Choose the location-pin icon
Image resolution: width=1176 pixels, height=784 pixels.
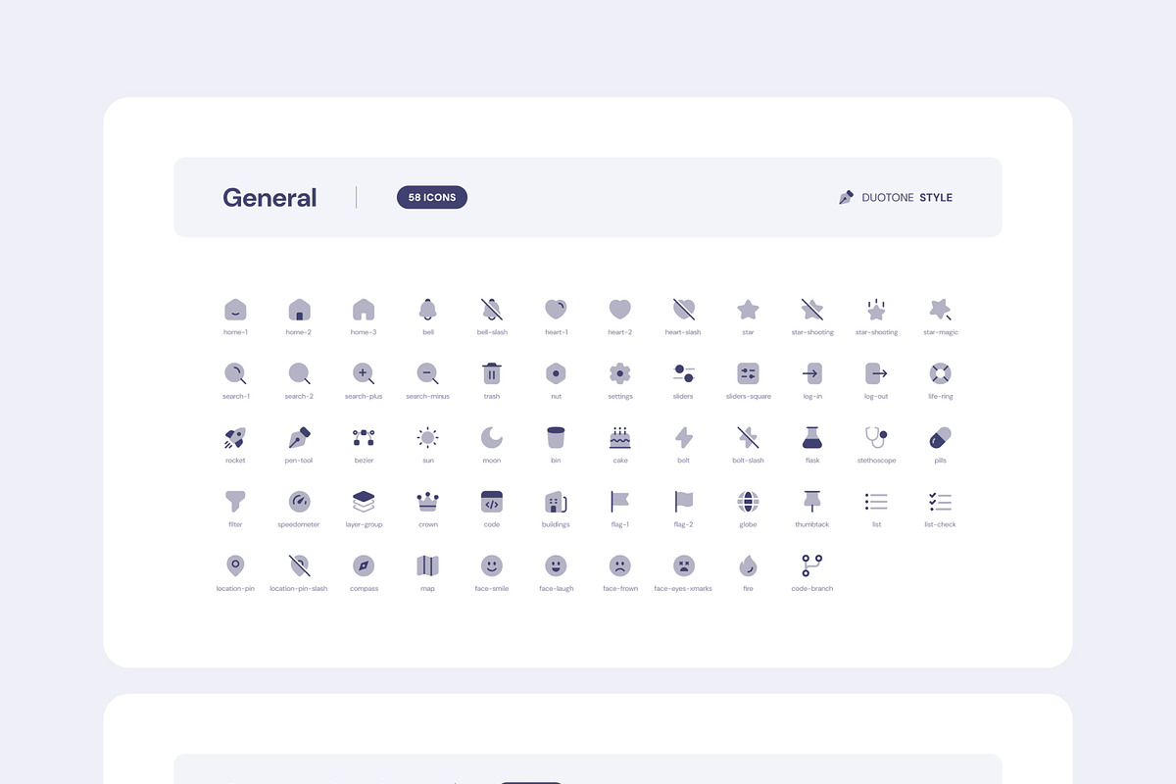(x=235, y=565)
